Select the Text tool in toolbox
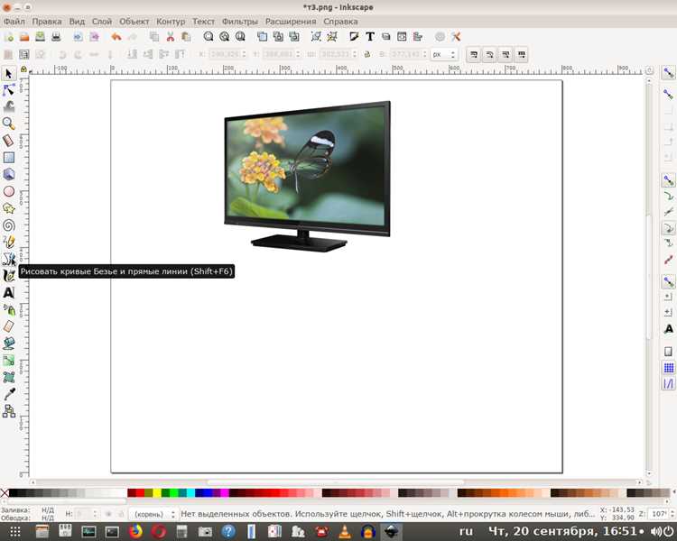 9,292
